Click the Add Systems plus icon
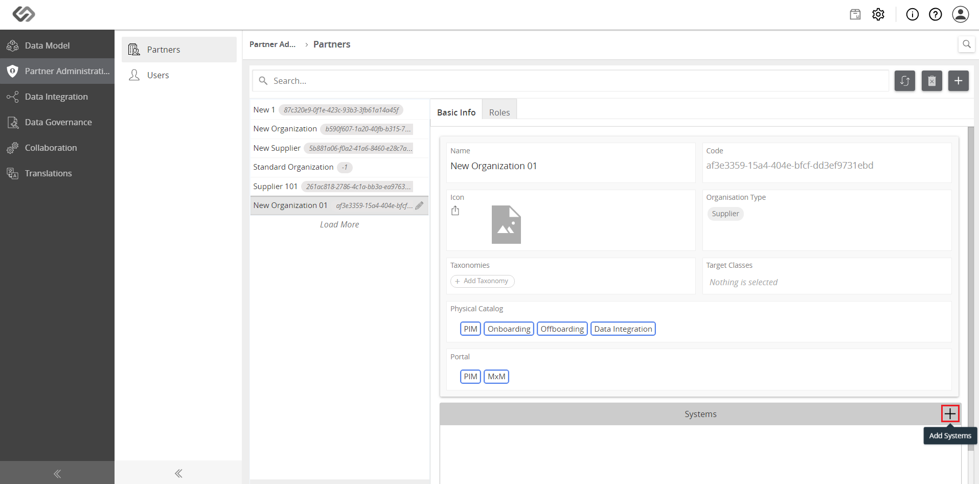 click(950, 413)
